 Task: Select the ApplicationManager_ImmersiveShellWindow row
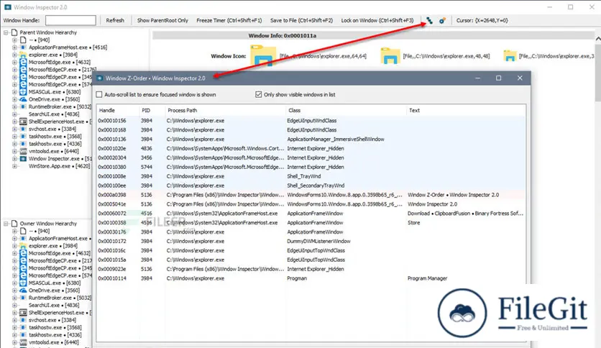[311, 139]
